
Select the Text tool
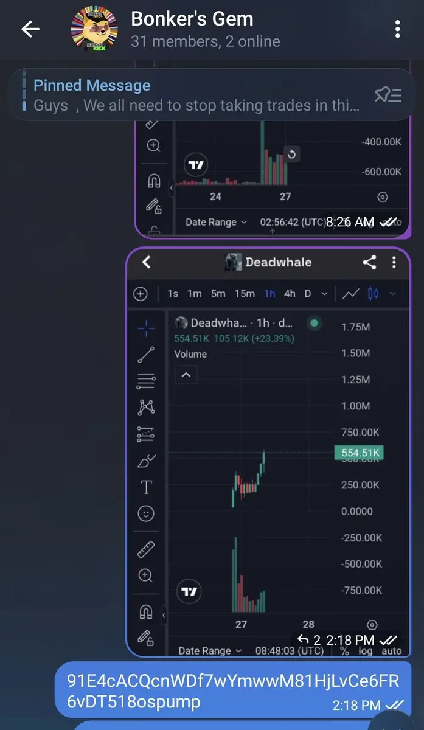(146, 487)
